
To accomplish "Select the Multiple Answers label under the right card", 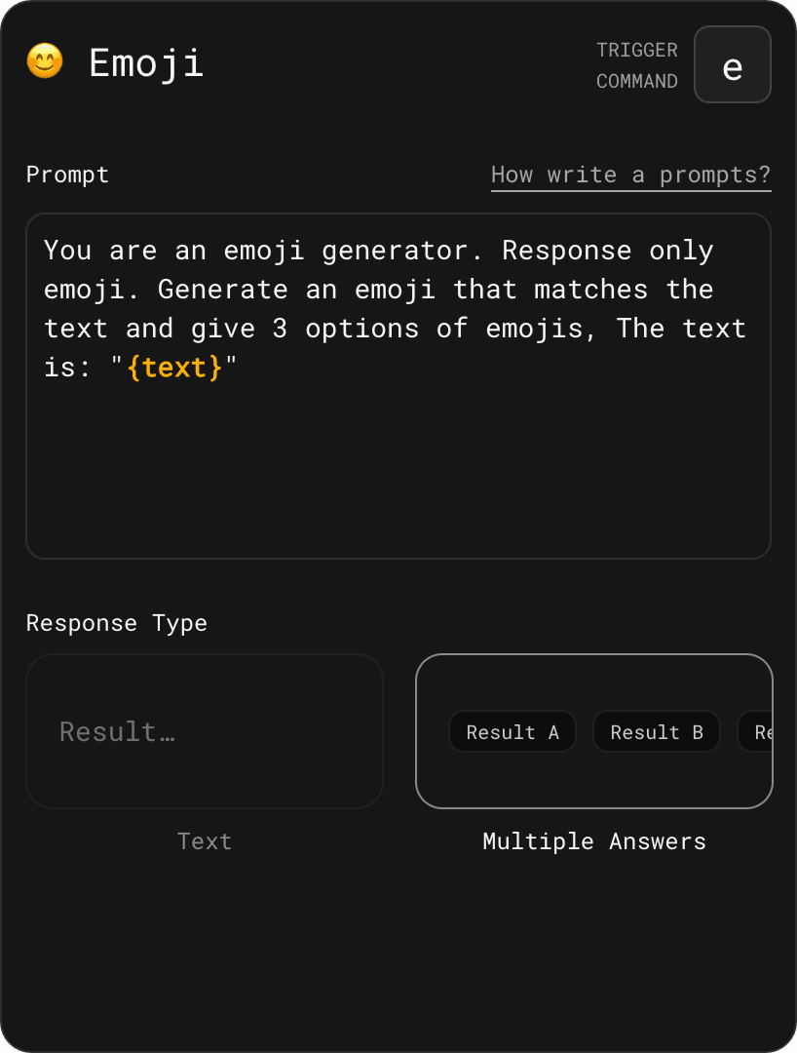I will (594, 840).
